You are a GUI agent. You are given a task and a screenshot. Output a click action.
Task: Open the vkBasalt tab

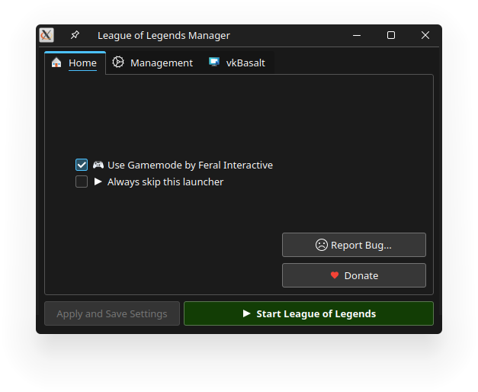(x=237, y=63)
